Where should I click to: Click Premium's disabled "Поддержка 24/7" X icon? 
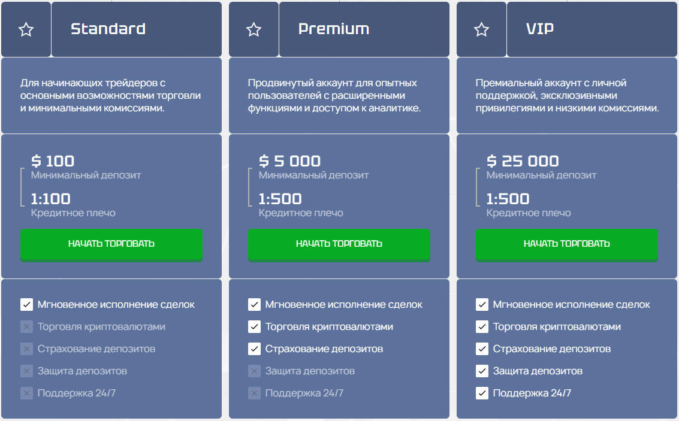[254, 393]
